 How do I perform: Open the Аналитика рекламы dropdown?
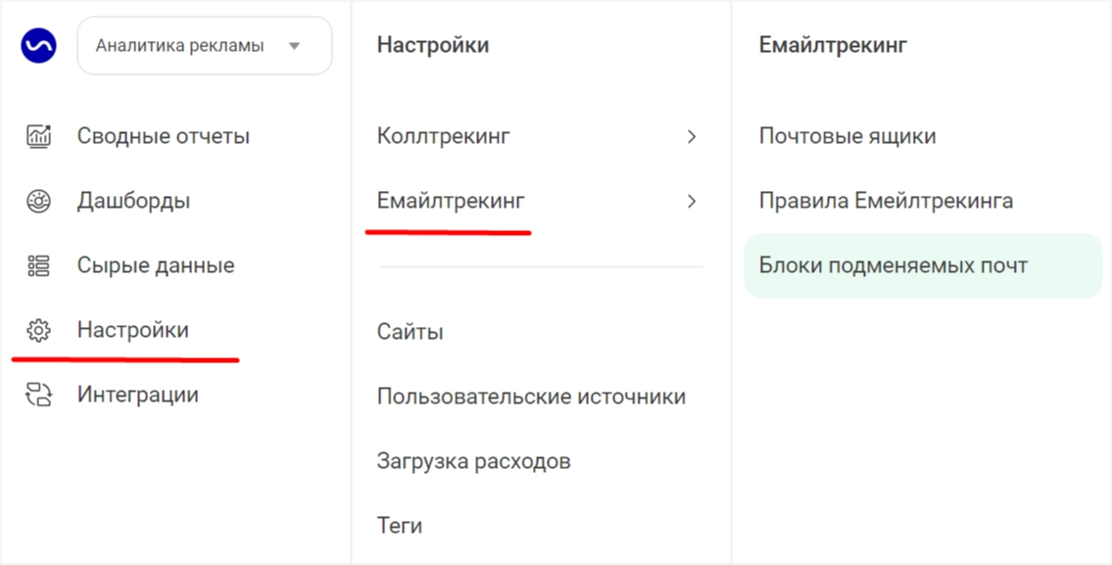[x=204, y=46]
